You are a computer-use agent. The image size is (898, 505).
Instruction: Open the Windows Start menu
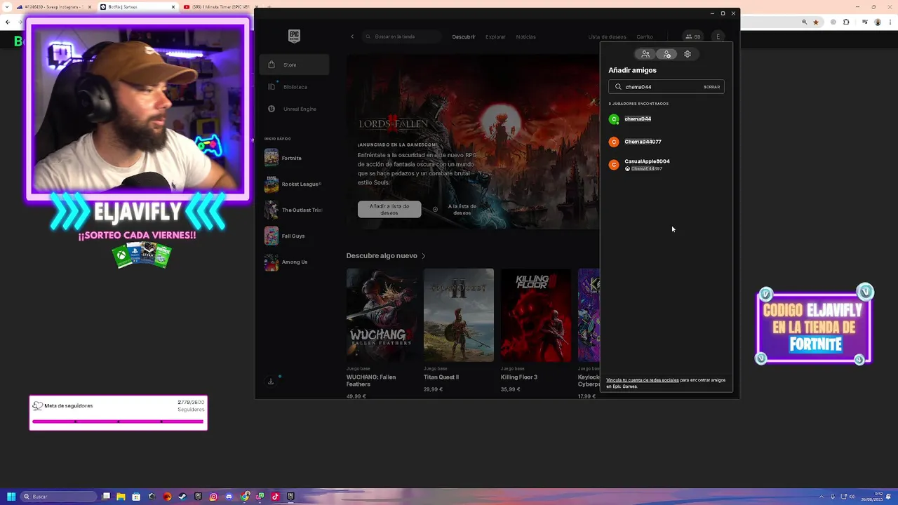coord(11,497)
